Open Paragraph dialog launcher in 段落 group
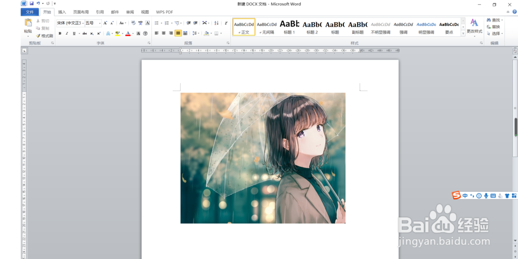The image size is (518, 259). pyautogui.click(x=228, y=43)
